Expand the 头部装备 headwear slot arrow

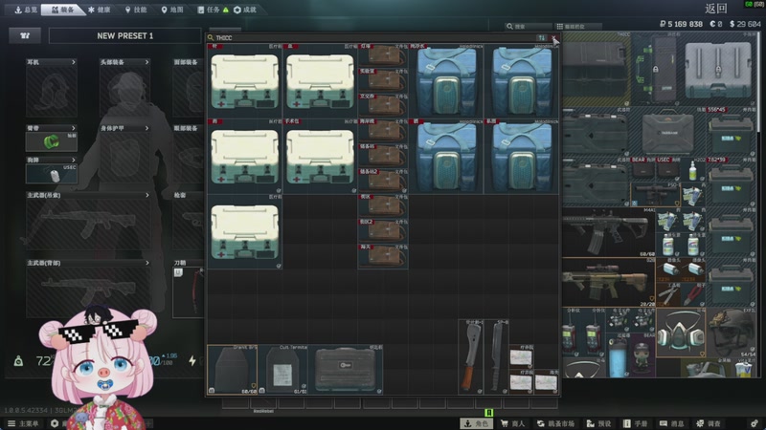pos(146,62)
